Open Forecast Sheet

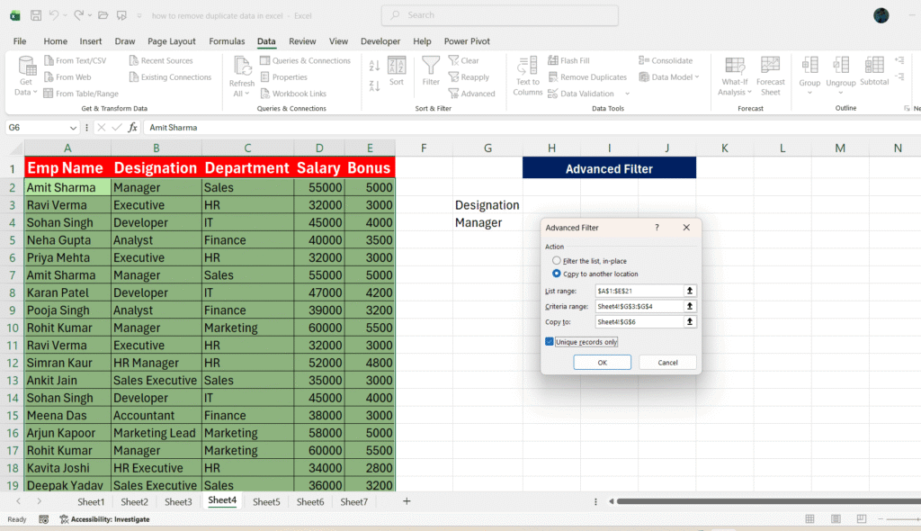[x=770, y=76]
